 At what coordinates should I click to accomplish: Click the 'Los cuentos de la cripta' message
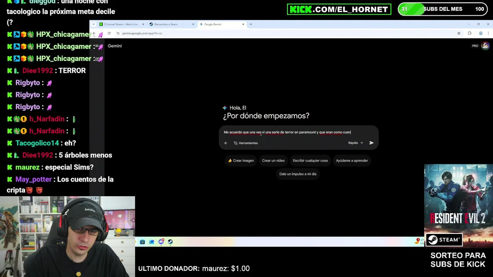pos(60,185)
